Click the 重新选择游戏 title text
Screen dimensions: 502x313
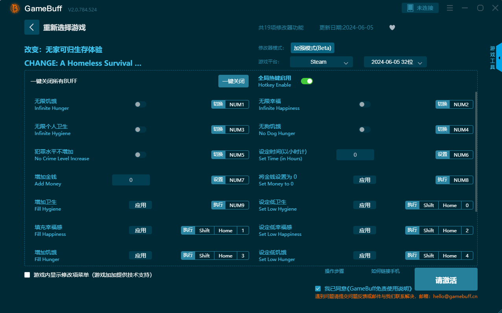65,28
